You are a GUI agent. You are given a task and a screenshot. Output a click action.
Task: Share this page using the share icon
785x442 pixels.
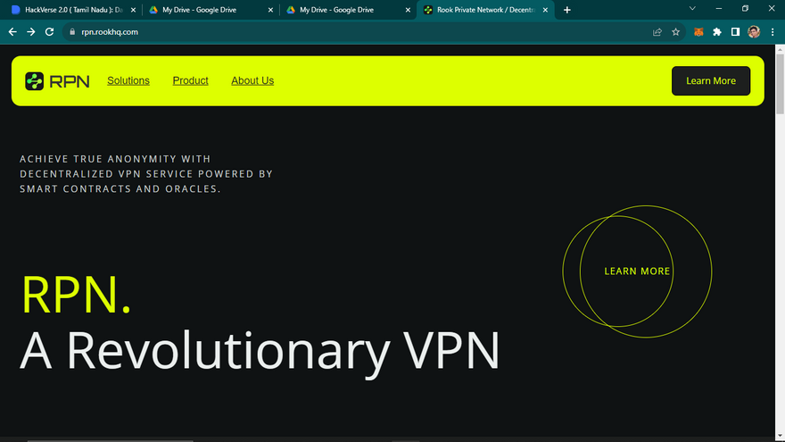(657, 31)
